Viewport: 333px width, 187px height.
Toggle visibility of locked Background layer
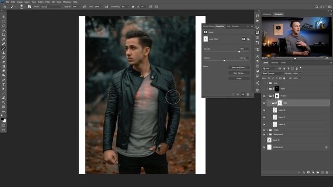(264, 147)
